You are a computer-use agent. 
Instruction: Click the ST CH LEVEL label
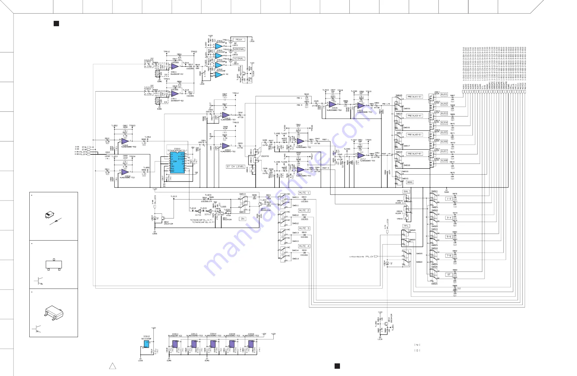tap(235, 166)
